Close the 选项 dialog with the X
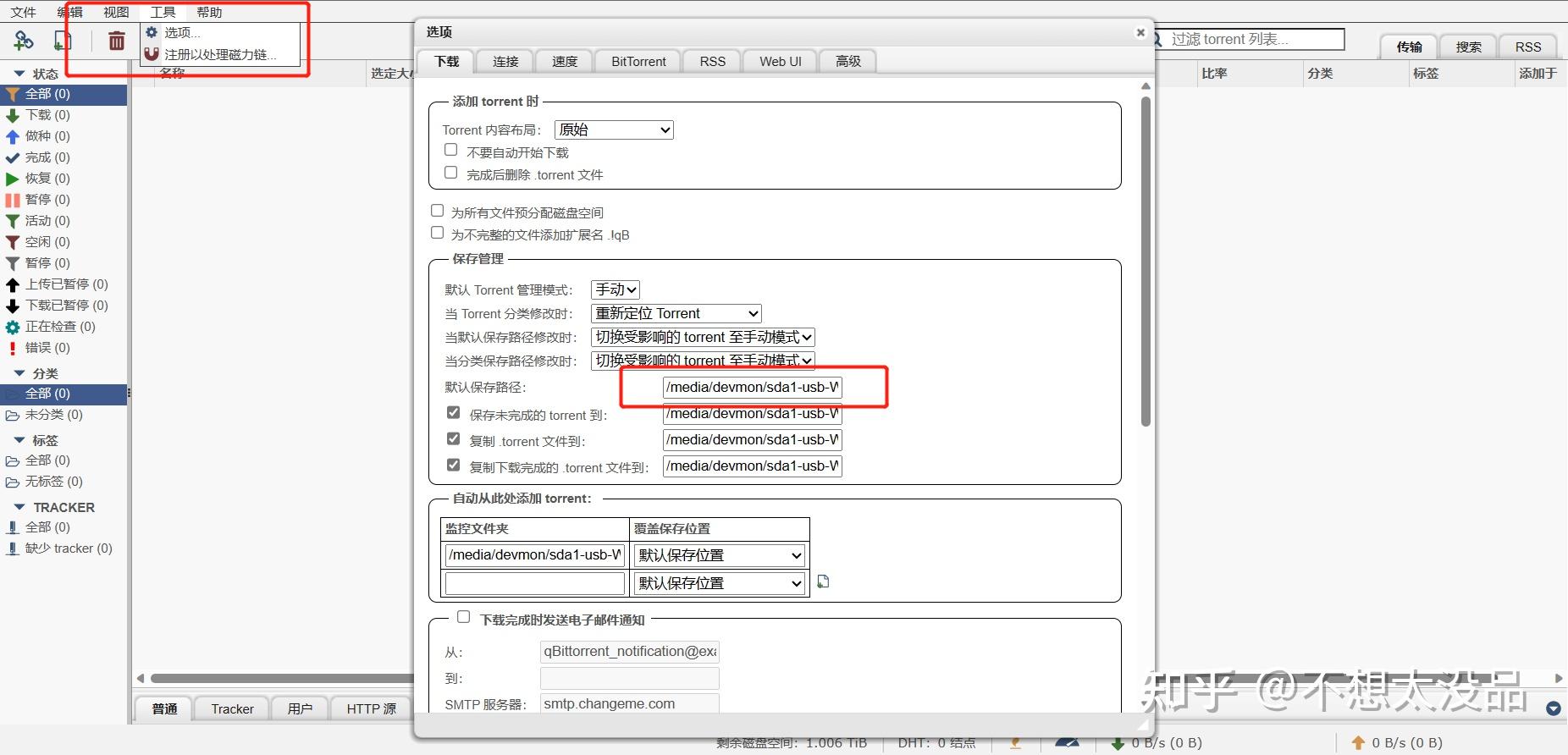 (1140, 32)
